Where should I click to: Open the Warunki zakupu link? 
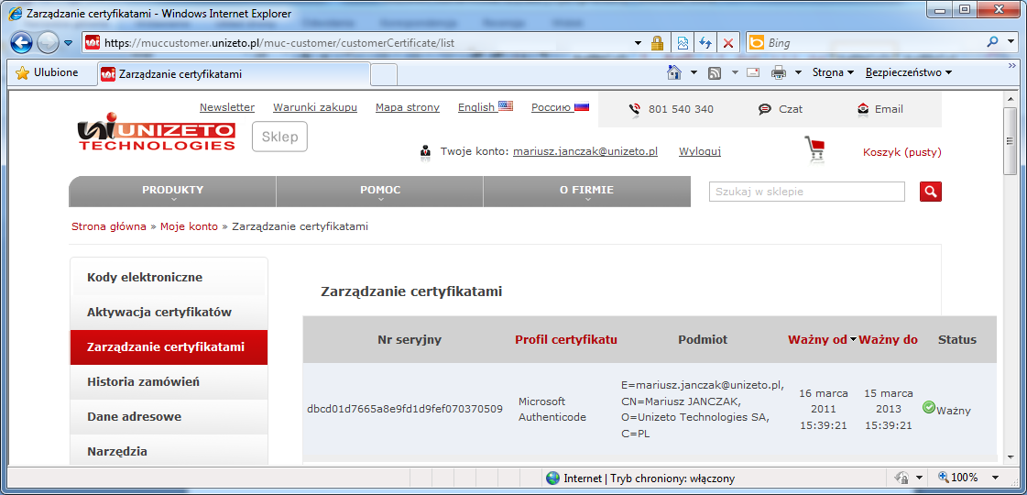[x=315, y=107]
